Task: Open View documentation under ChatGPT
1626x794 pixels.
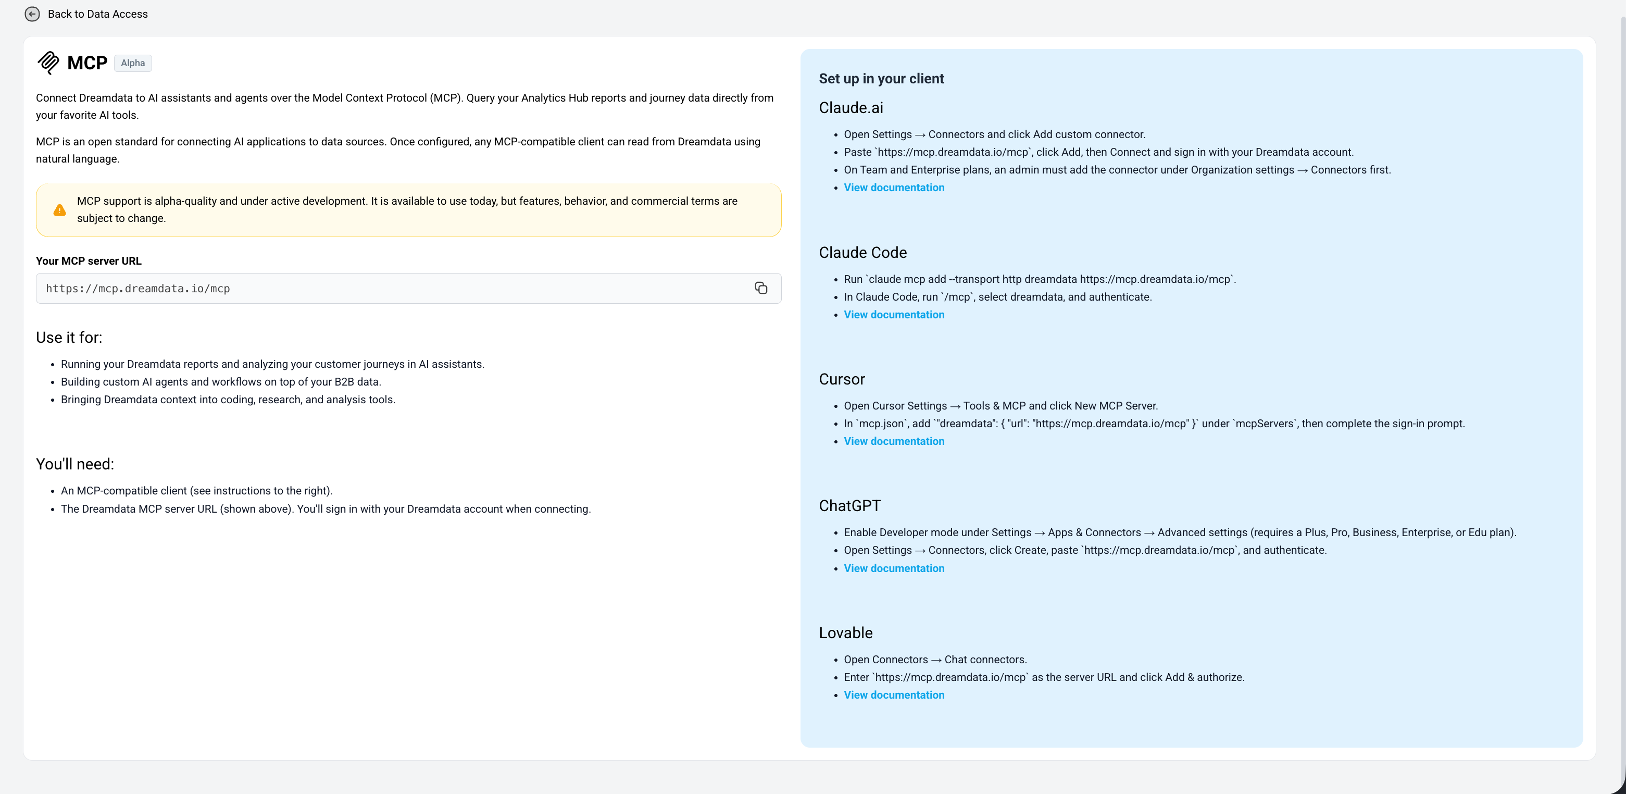Action: click(x=894, y=568)
